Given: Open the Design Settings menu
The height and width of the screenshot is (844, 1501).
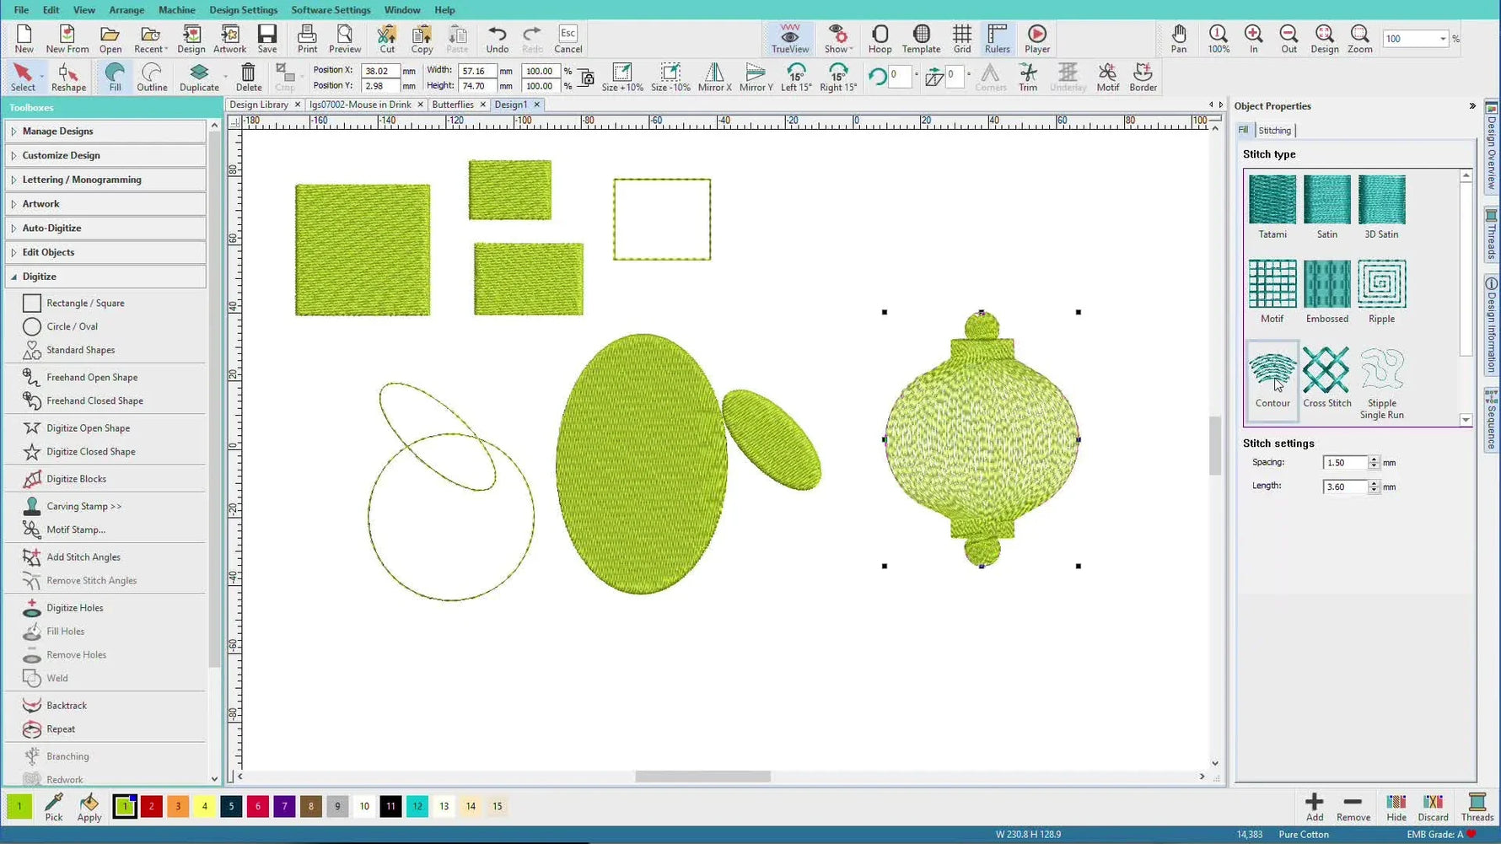Looking at the screenshot, I should pos(243,10).
